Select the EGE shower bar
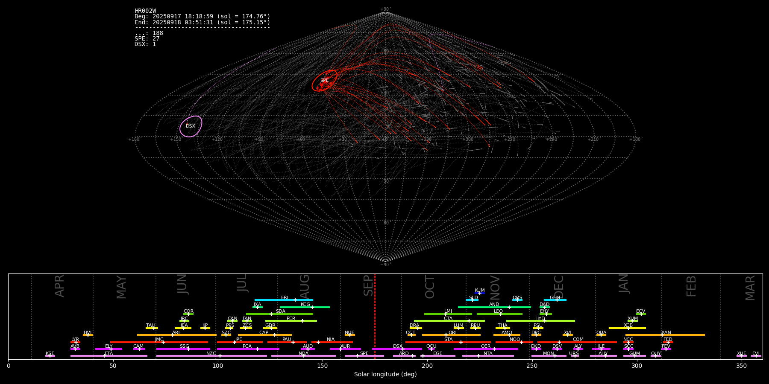 tap(438, 356)
